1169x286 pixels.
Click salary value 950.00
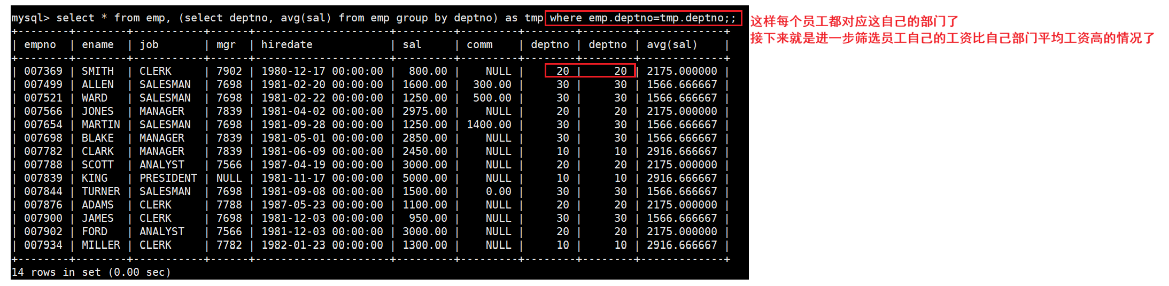(428, 218)
